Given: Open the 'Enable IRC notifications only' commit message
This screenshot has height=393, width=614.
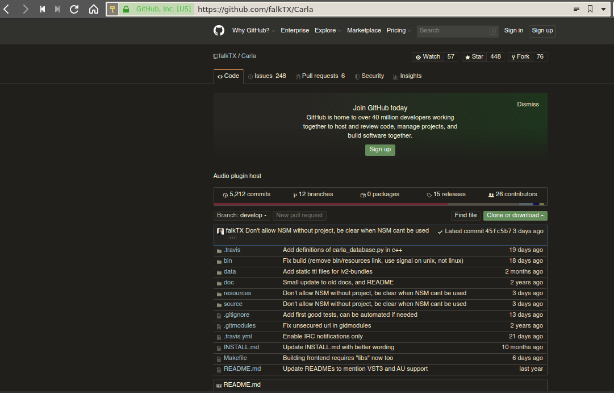Looking at the screenshot, I should click(x=323, y=337).
